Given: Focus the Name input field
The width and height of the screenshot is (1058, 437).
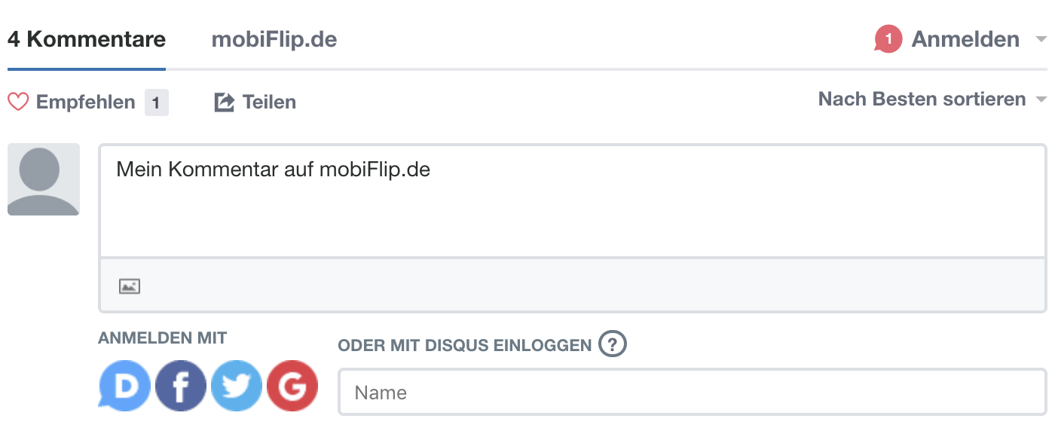Looking at the screenshot, I should 693,392.
